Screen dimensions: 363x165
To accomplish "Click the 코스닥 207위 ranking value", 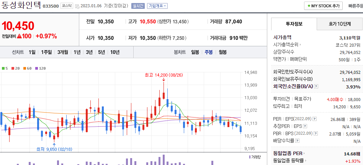I will 348,45.
